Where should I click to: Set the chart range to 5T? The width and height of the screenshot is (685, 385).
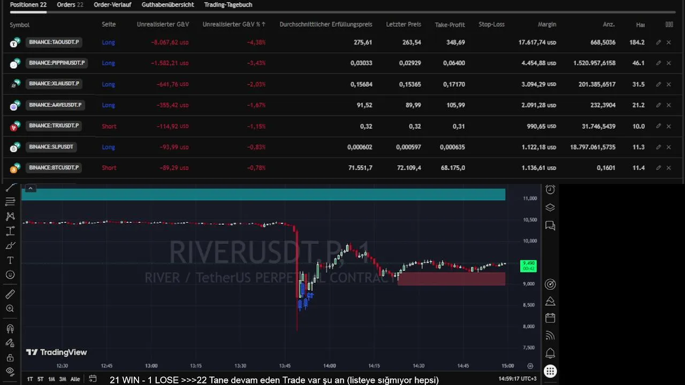click(x=41, y=379)
